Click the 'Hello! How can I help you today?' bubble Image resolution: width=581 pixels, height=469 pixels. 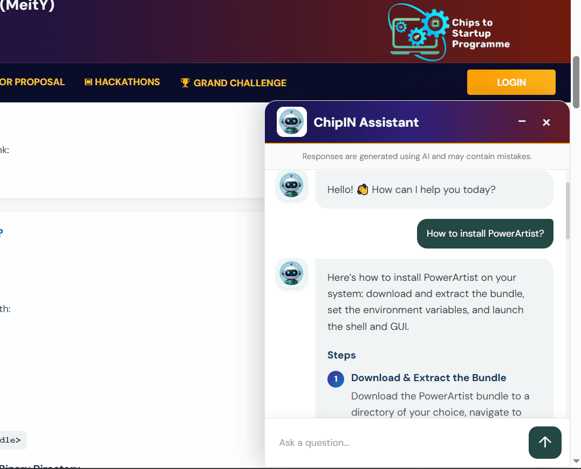[x=434, y=190]
